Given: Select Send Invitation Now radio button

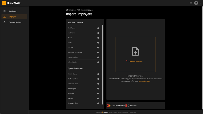Looking at the screenshot, I should click(x=110, y=106).
